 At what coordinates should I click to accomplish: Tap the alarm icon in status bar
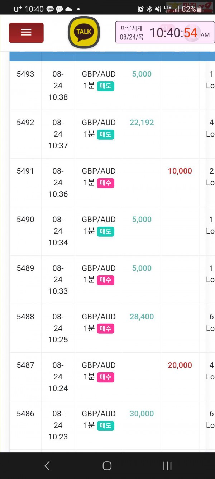(140, 9)
